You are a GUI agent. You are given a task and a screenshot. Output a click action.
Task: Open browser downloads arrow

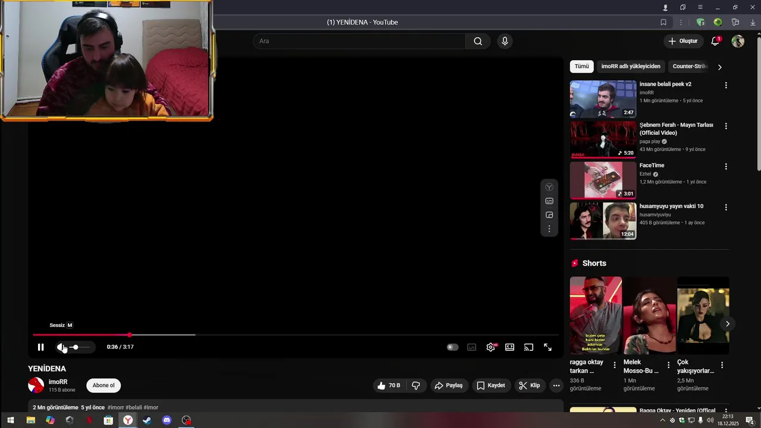tap(753, 22)
